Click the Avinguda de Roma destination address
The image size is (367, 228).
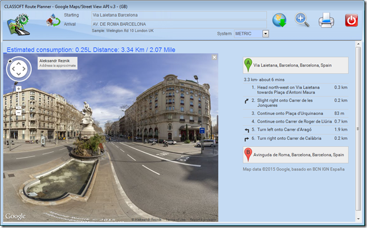299,155
